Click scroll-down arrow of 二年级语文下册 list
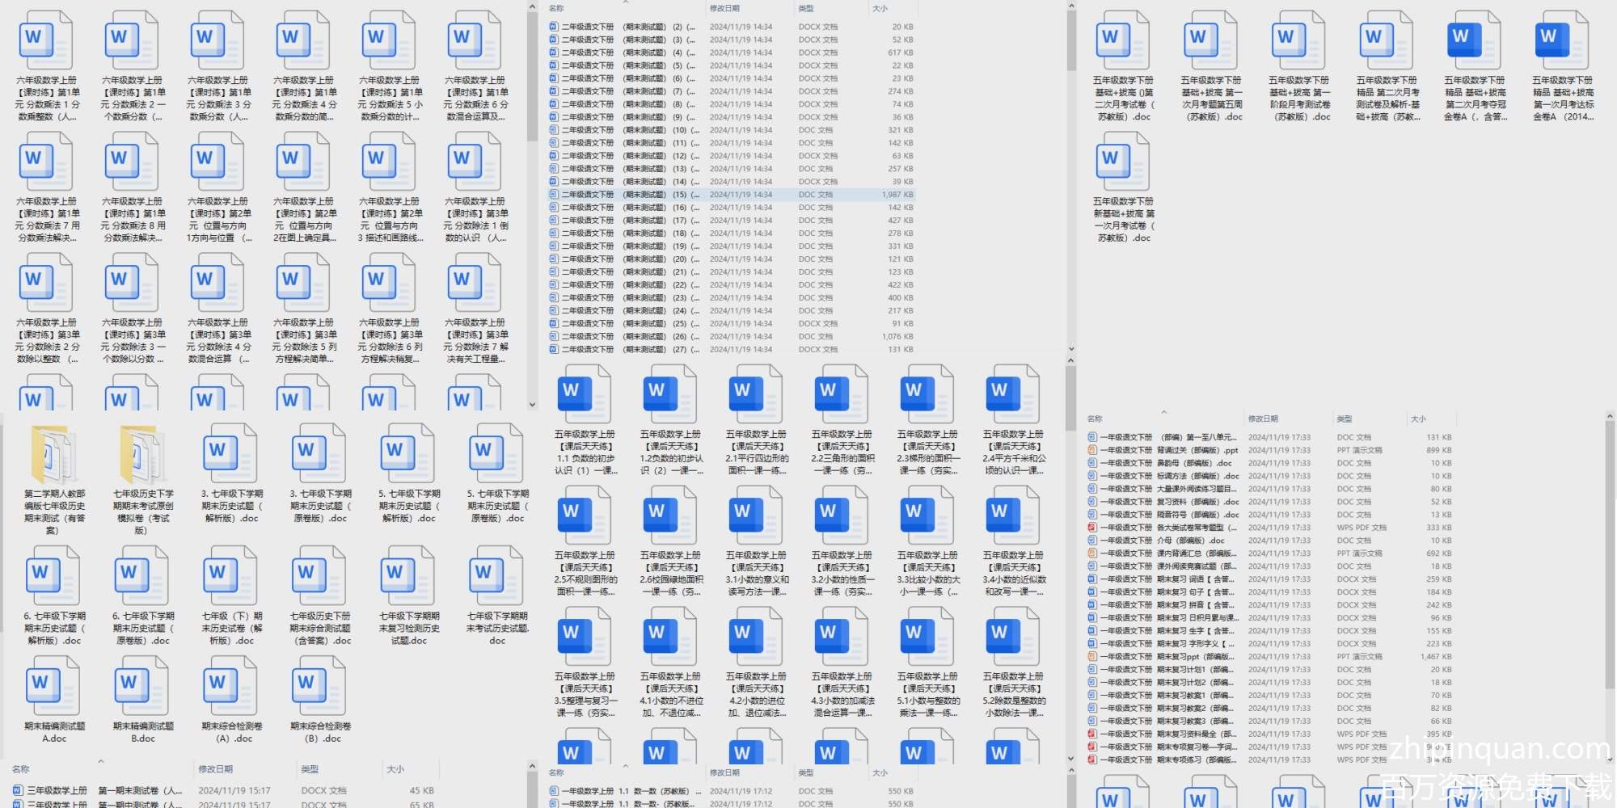The image size is (1617, 808). 1070,350
